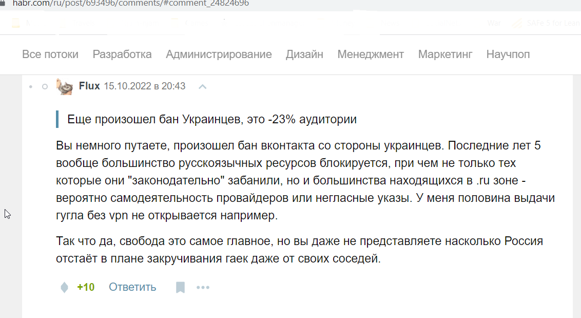Switch to the Разработка section
Image resolution: width=581 pixels, height=318 pixels.
click(x=122, y=54)
